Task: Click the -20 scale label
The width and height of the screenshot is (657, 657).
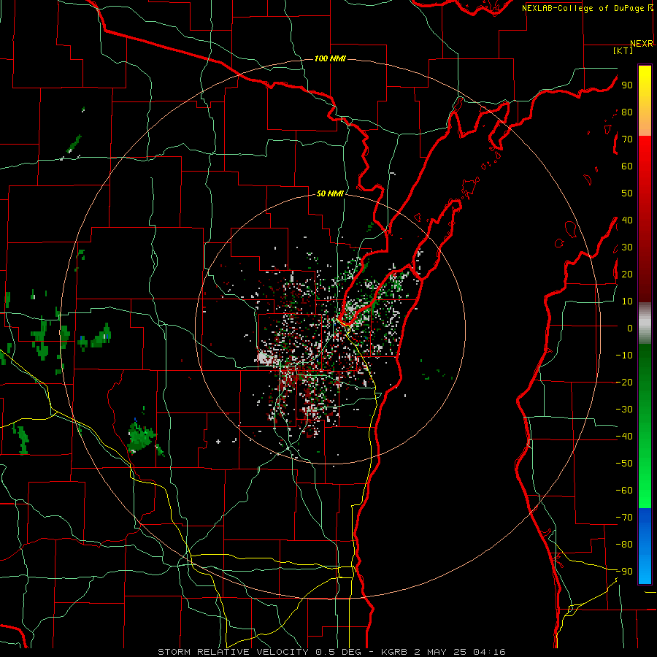Action: point(624,382)
